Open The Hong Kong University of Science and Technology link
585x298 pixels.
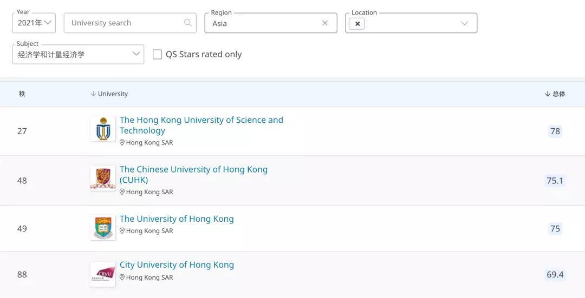[x=201, y=125]
